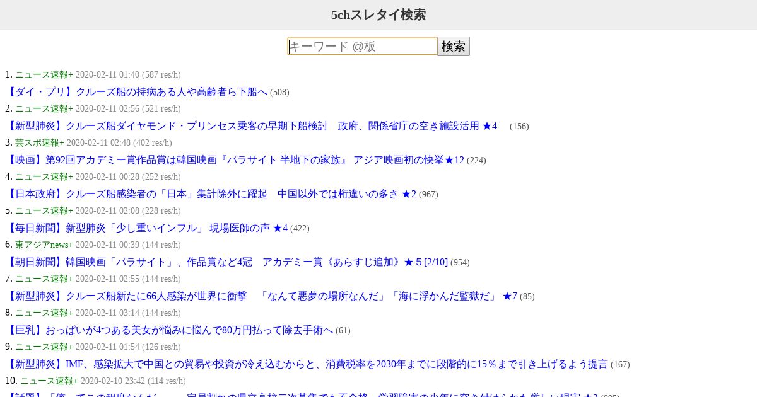Screen dimensions: 757x397
Task: Open thread about ダイヤモンド・プリンセス乗客の早期下船検討
Action: click(x=251, y=126)
